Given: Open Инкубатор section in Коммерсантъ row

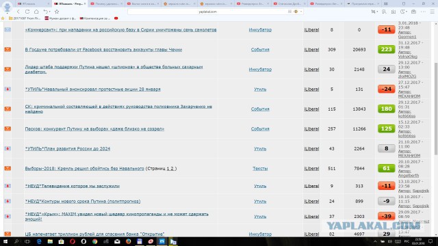Looking at the screenshot, I should point(260,29).
